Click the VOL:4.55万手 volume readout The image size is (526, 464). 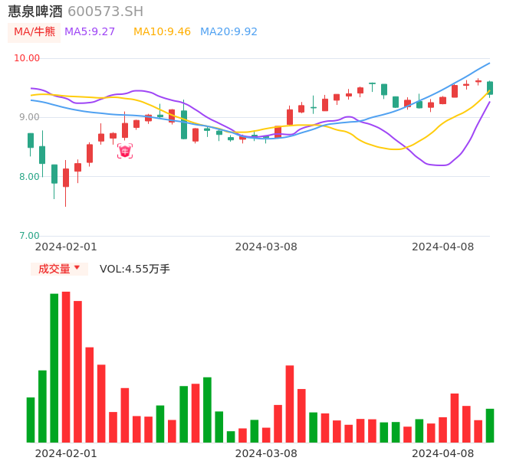point(135,269)
